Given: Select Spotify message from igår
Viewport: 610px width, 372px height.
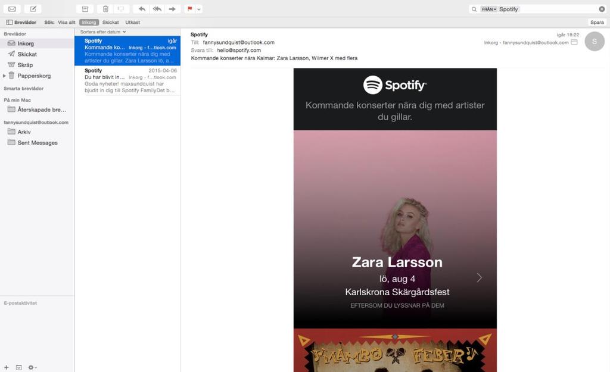Looking at the screenshot, I should click(127, 51).
